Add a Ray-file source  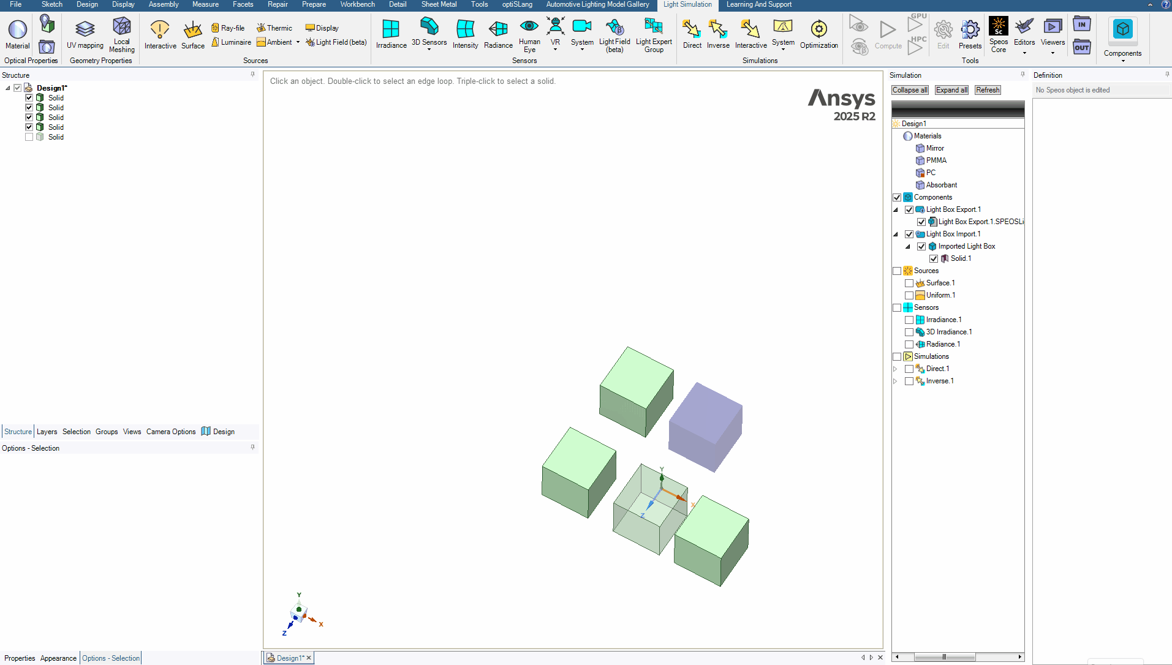click(x=228, y=28)
